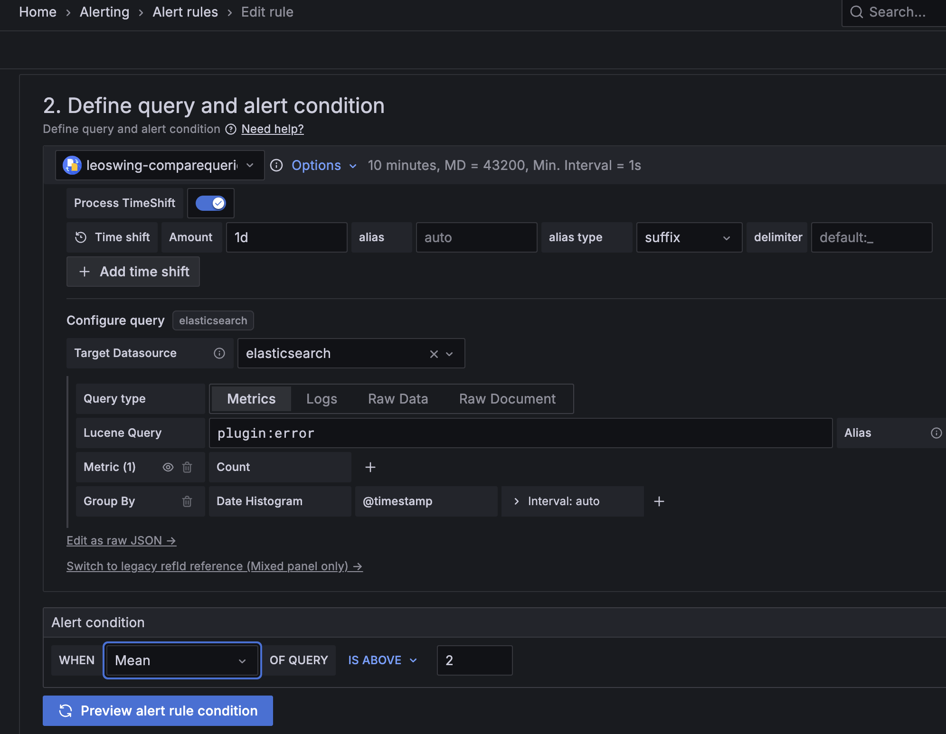Viewport: 946px width, 734px height.
Task: Select the Raw Document query type
Action: pyautogui.click(x=507, y=399)
